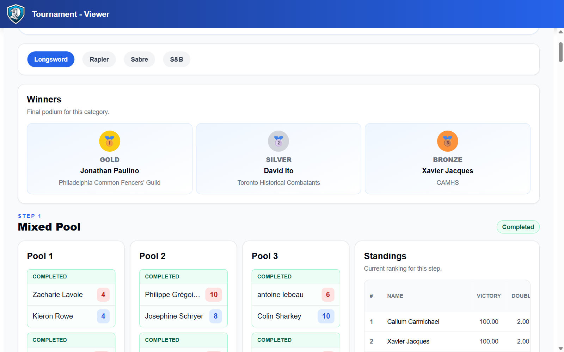Screen dimensions: 564x352
Task: Click the Tournament - Viewer title
Action: [71, 14]
